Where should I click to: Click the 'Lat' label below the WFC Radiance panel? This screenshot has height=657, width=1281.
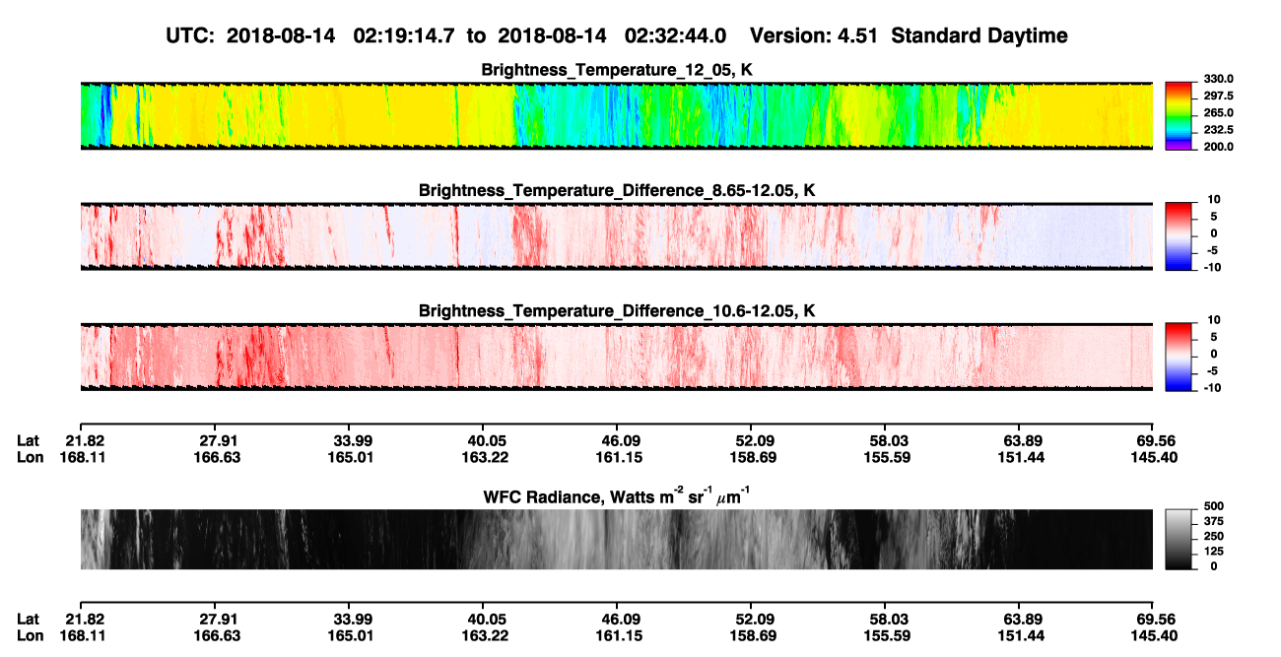click(x=29, y=619)
